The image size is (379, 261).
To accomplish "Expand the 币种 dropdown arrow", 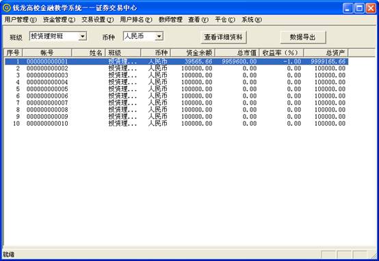I will pos(159,36).
